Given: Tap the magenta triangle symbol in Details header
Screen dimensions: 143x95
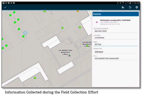Looking at the screenshot, I should (97, 22).
